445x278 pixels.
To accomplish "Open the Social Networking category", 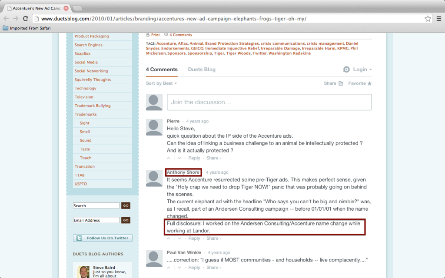I will click(x=91, y=71).
